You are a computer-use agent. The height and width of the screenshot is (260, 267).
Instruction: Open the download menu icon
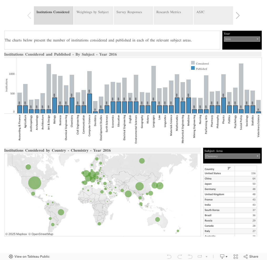pyautogui.click(x=223, y=257)
